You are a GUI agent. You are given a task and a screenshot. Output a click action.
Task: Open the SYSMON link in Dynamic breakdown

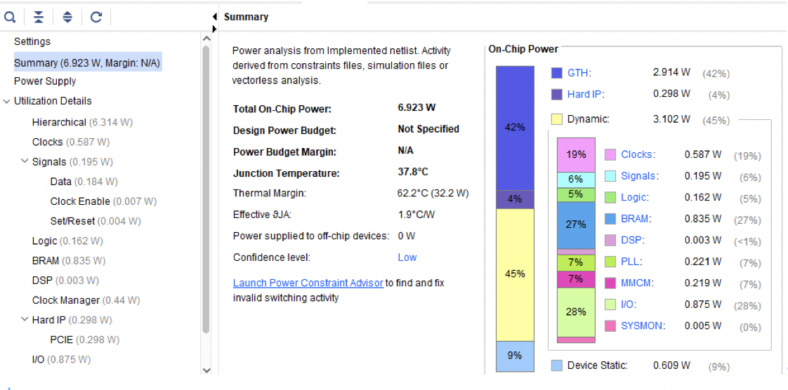click(x=642, y=325)
